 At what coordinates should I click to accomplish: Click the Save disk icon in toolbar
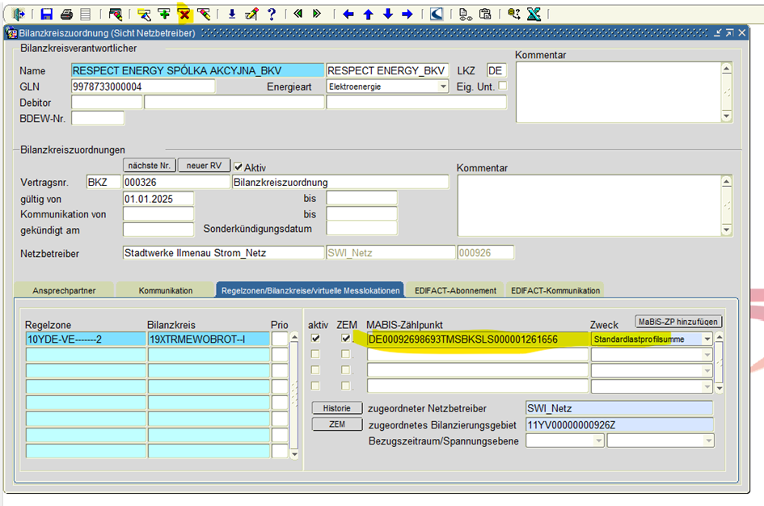coord(47,14)
